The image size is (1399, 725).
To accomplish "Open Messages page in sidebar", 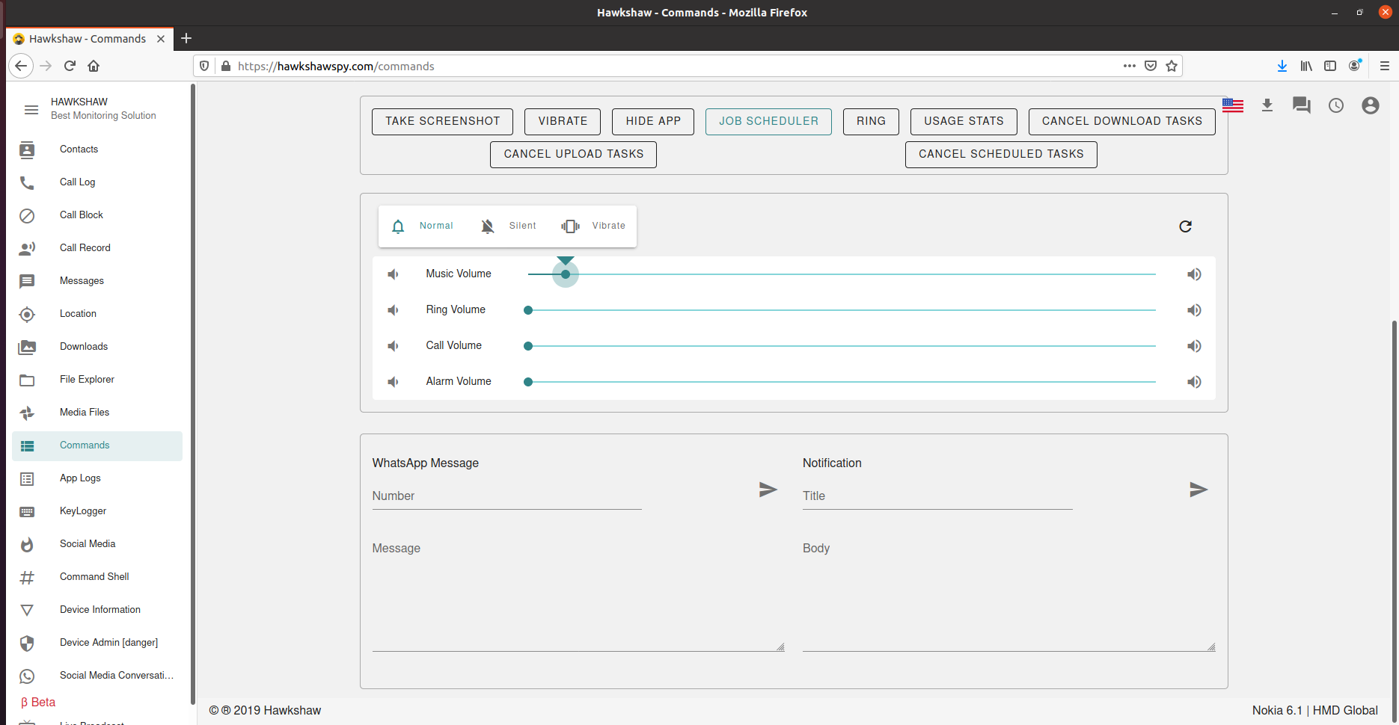I will [x=97, y=281].
